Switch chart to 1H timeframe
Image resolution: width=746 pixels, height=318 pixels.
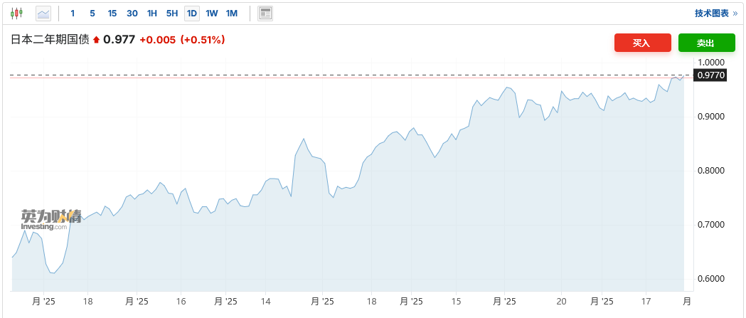pos(152,14)
